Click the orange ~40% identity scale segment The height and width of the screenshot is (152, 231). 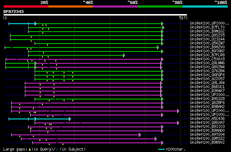(71, 6)
